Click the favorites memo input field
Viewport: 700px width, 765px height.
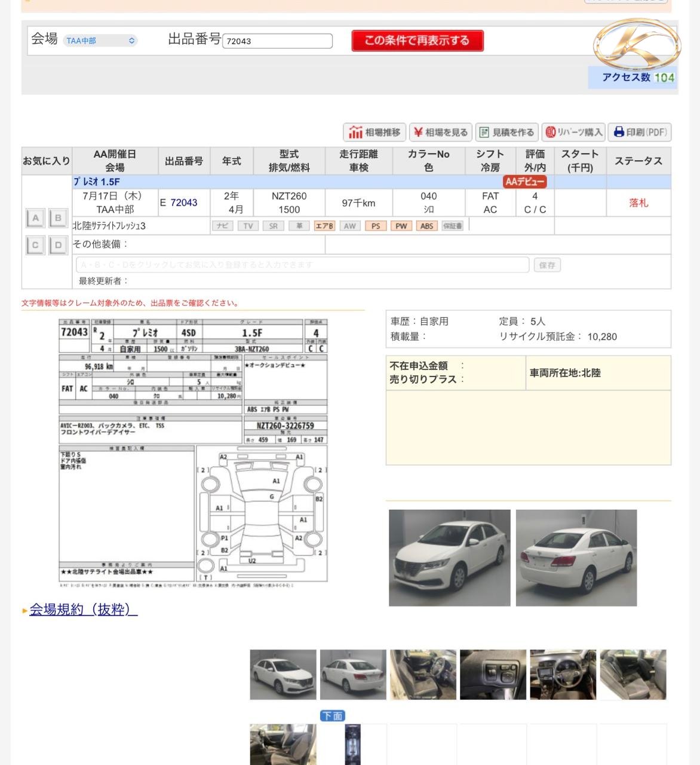(302, 265)
